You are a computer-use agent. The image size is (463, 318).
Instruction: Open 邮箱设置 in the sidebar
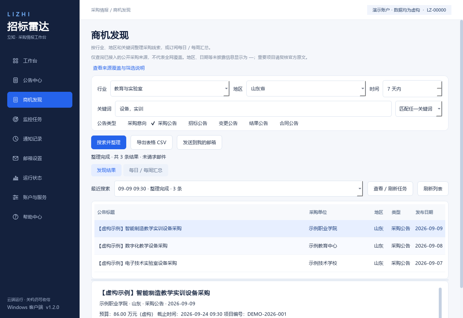point(40,158)
